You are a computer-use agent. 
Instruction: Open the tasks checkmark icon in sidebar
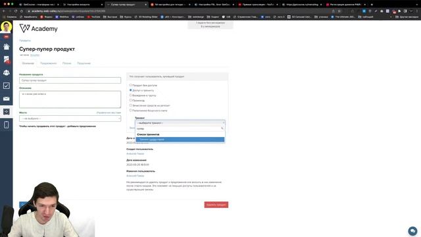pos(7,86)
